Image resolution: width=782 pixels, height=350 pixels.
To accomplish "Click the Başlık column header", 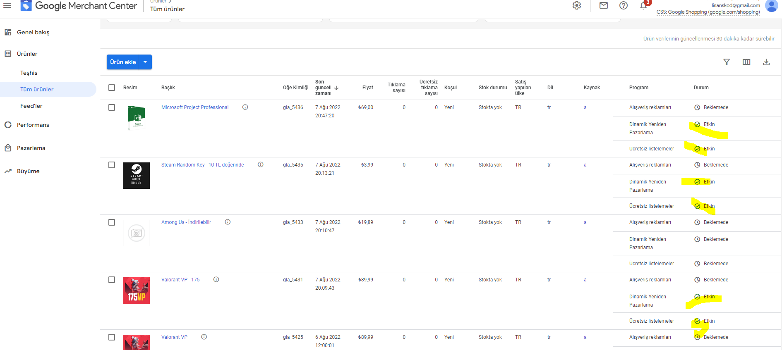I will pyautogui.click(x=168, y=88).
